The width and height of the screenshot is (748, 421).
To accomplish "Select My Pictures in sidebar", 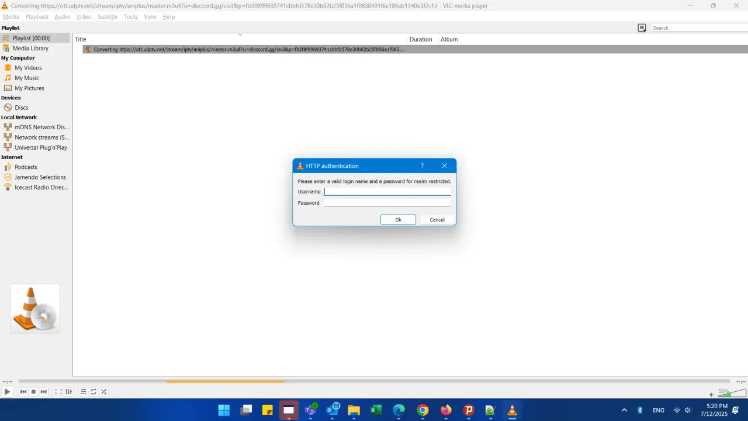I will point(36,88).
